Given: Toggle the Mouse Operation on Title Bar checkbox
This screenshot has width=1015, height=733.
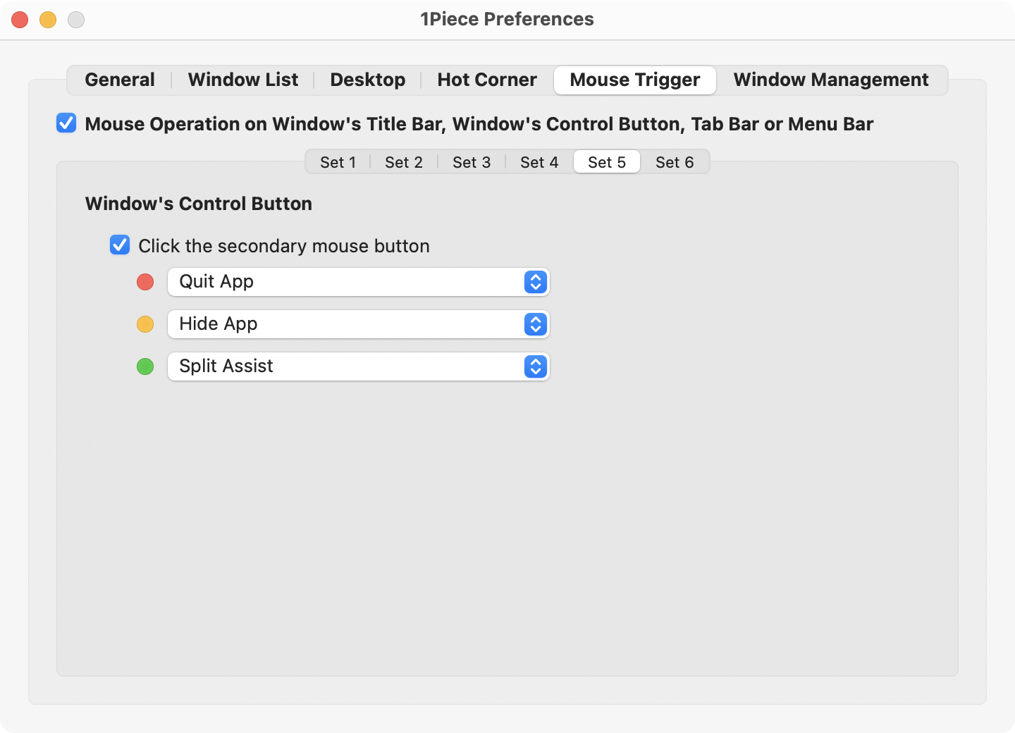Looking at the screenshot, I should 66,123.
